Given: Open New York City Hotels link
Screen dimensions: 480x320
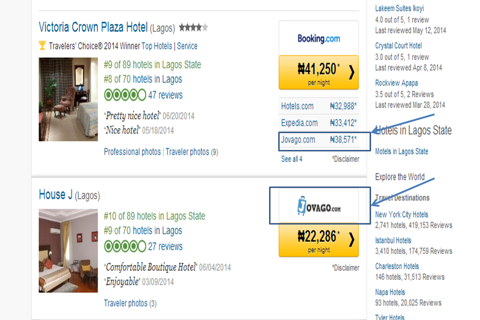Looking at the screenshot, I should click(x=401, y=215).
